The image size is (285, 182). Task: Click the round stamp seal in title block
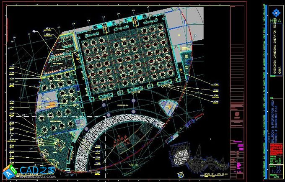point(237,114)
